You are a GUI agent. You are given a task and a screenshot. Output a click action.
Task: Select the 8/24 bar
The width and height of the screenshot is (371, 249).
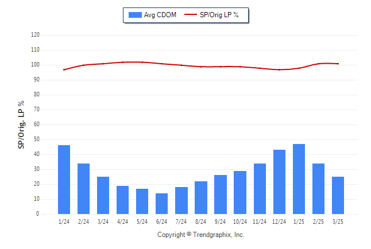point(201,198)
